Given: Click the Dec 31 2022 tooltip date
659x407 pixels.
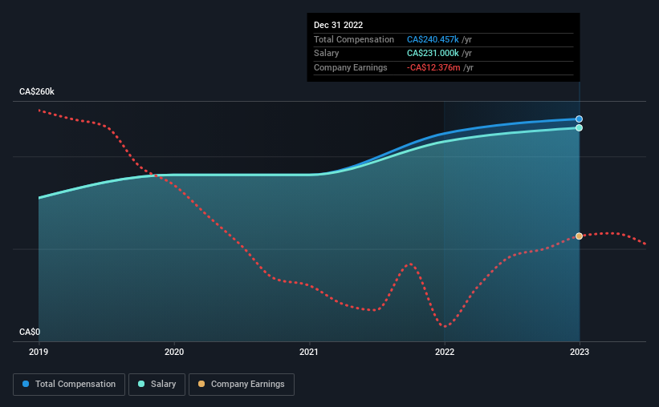Looking at the screenshot, I should (x=338, y=25).
